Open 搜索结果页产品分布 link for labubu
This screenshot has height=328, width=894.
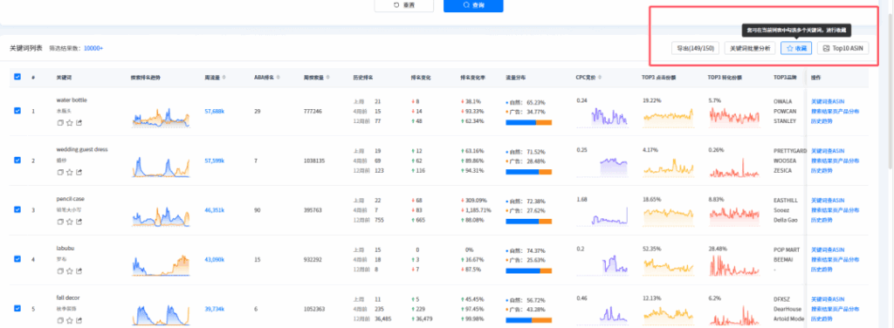(836, 259)
